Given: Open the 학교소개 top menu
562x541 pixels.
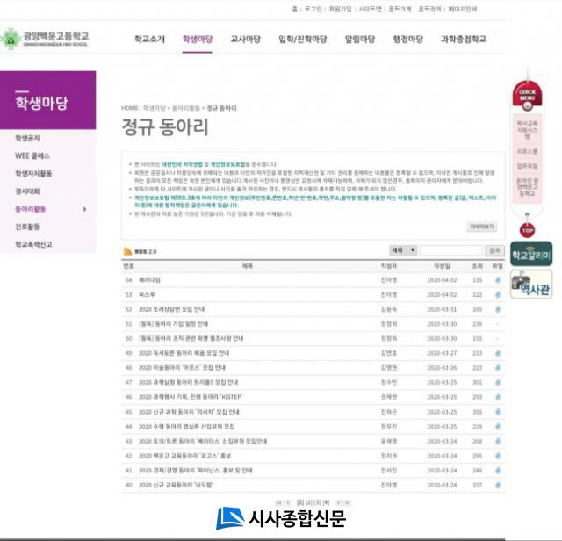Looking at the screenshot, I should tap(149, 40).
